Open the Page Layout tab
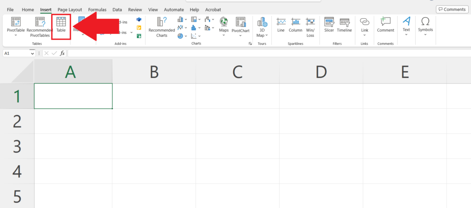 (70, 9)
